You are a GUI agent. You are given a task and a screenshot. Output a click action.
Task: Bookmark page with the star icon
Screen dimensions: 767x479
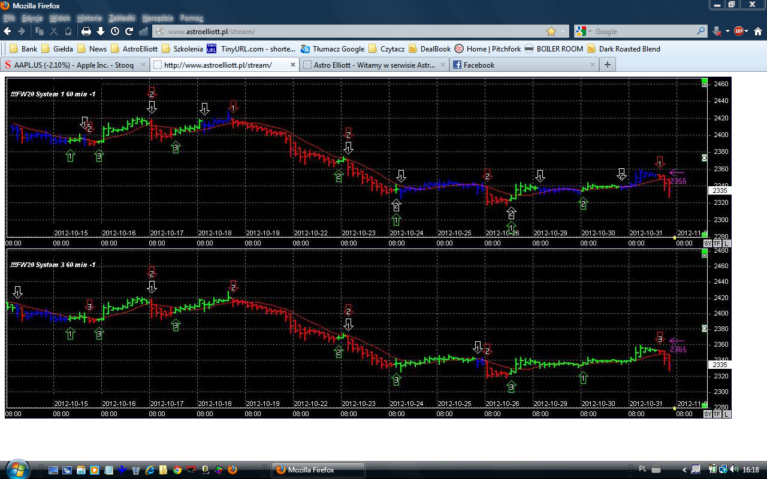pyautogui.click(x=551, y=31)
